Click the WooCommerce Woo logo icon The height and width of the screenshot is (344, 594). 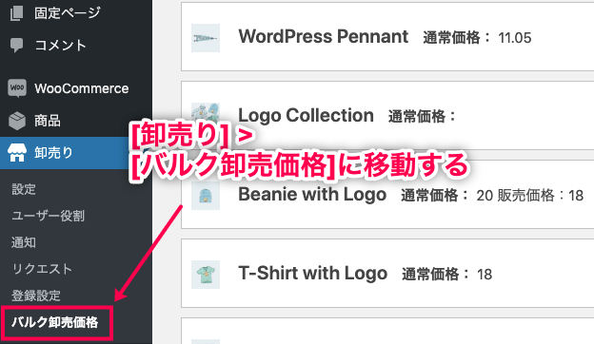pyautogui.click(x=17, y=88)
